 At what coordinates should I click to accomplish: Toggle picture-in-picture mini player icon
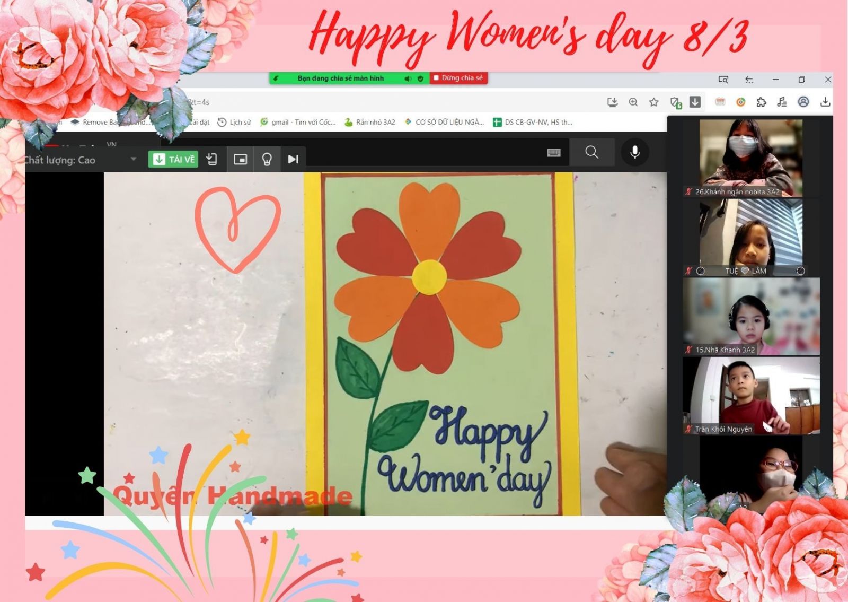(x=241, y=159)
